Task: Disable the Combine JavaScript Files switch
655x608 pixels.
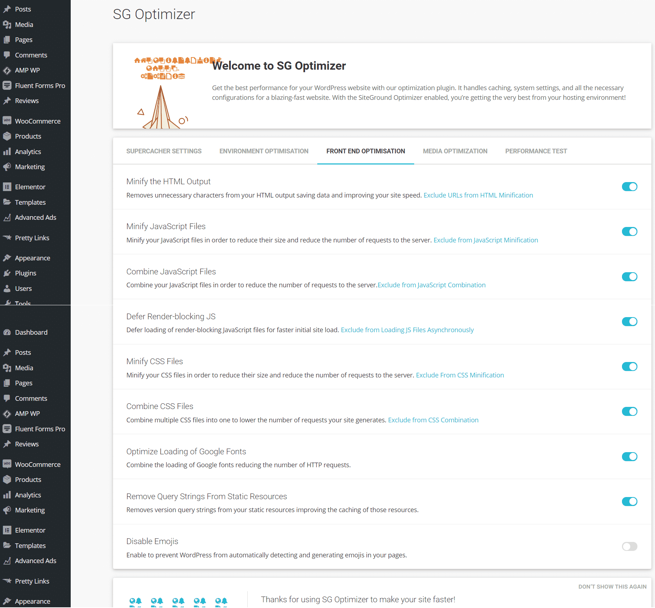Action: 630,277
